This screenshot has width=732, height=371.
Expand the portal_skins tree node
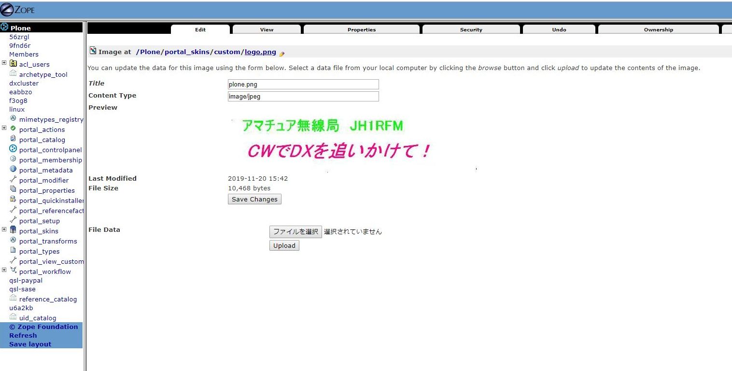click(x=4, y=229)
